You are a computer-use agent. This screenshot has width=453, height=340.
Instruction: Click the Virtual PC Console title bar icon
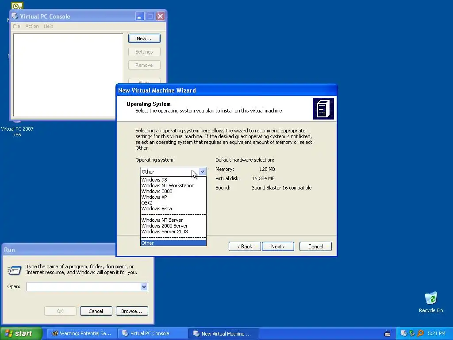(x=15, y=16)
